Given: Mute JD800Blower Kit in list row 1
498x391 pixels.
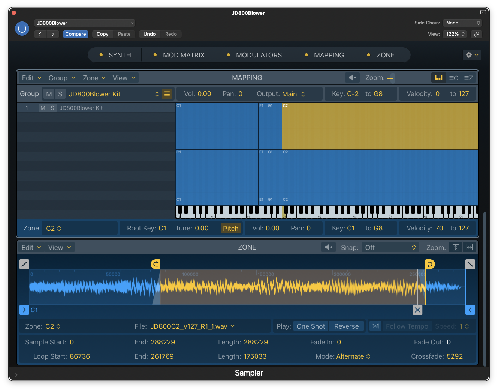Looking at the screenshot, I should coord(43,108).
